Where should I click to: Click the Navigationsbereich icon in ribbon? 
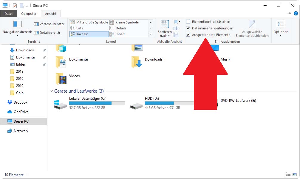[17, 24]
